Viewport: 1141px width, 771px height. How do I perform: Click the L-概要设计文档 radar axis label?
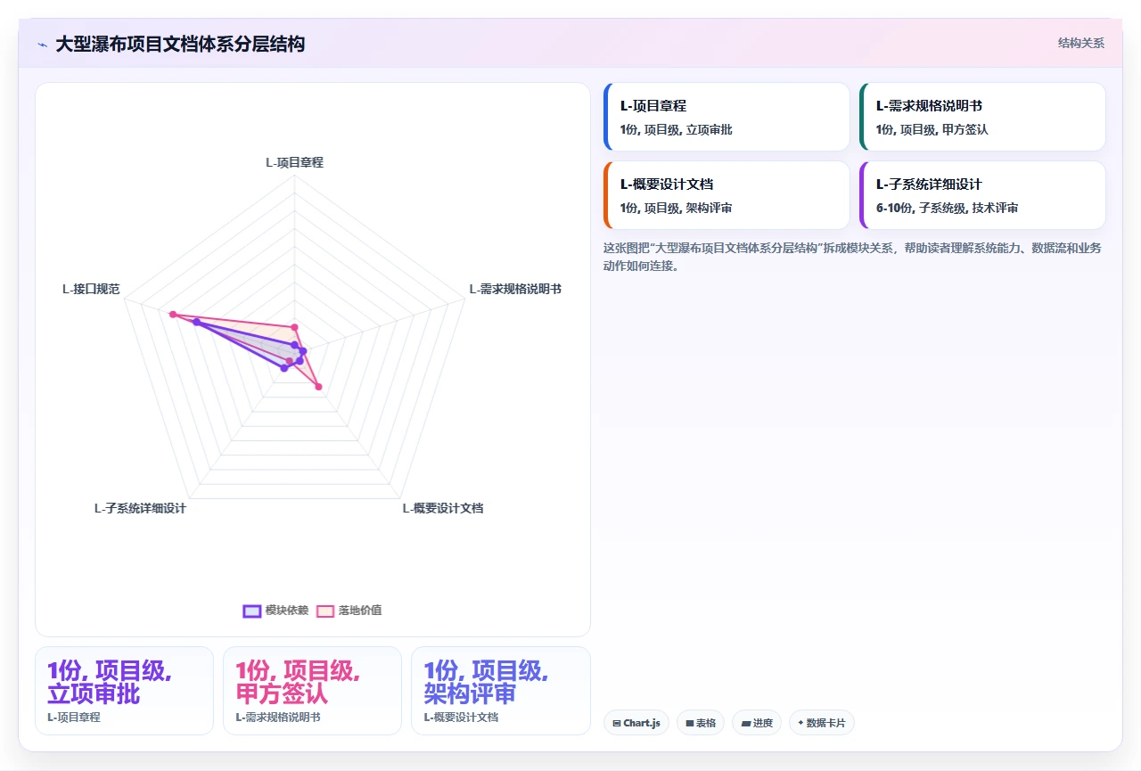point(442,508)
